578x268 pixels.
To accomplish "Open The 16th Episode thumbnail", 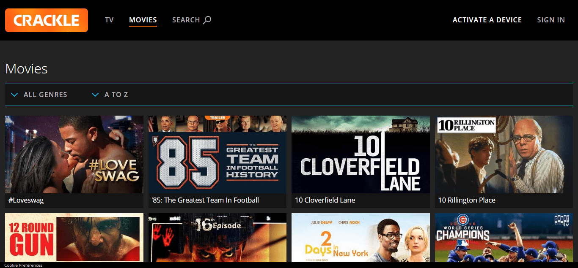I will coord(217,238).
